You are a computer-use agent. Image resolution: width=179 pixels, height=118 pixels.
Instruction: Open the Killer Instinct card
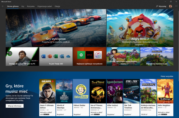pyautogui.click(x=115, y=98)
